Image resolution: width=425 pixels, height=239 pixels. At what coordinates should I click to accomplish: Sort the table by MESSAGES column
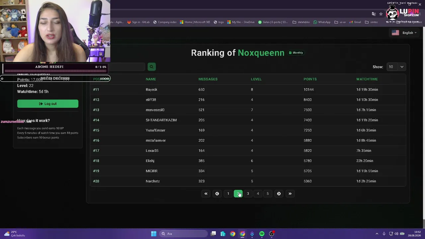[208, 79]
